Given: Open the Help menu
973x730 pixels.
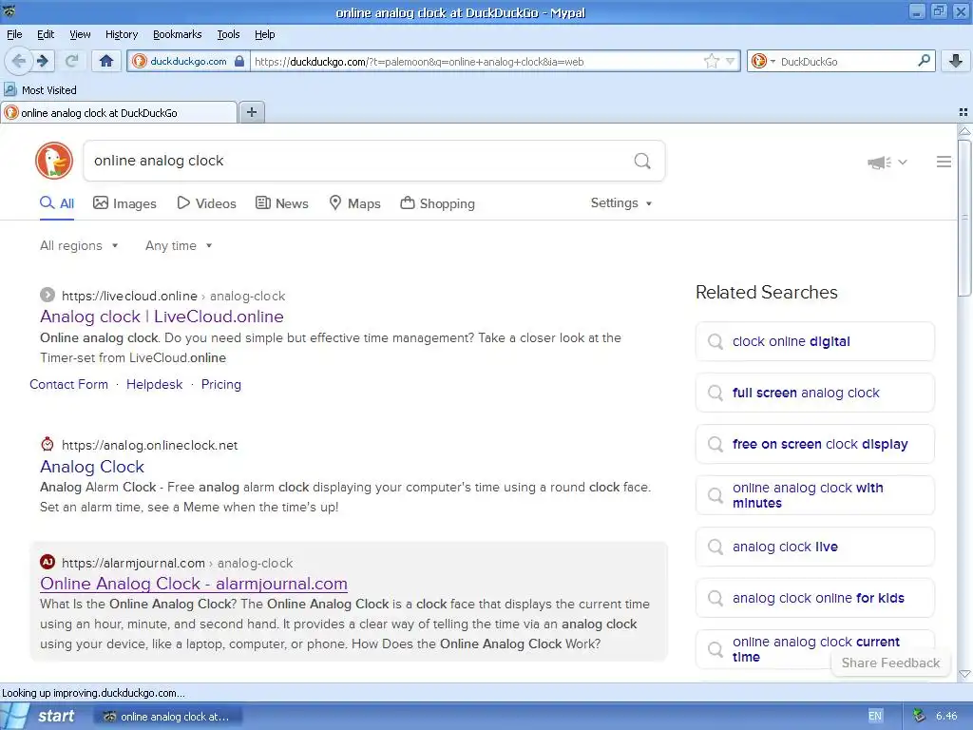Looking at the screenshot, I should tap(264, 34).
